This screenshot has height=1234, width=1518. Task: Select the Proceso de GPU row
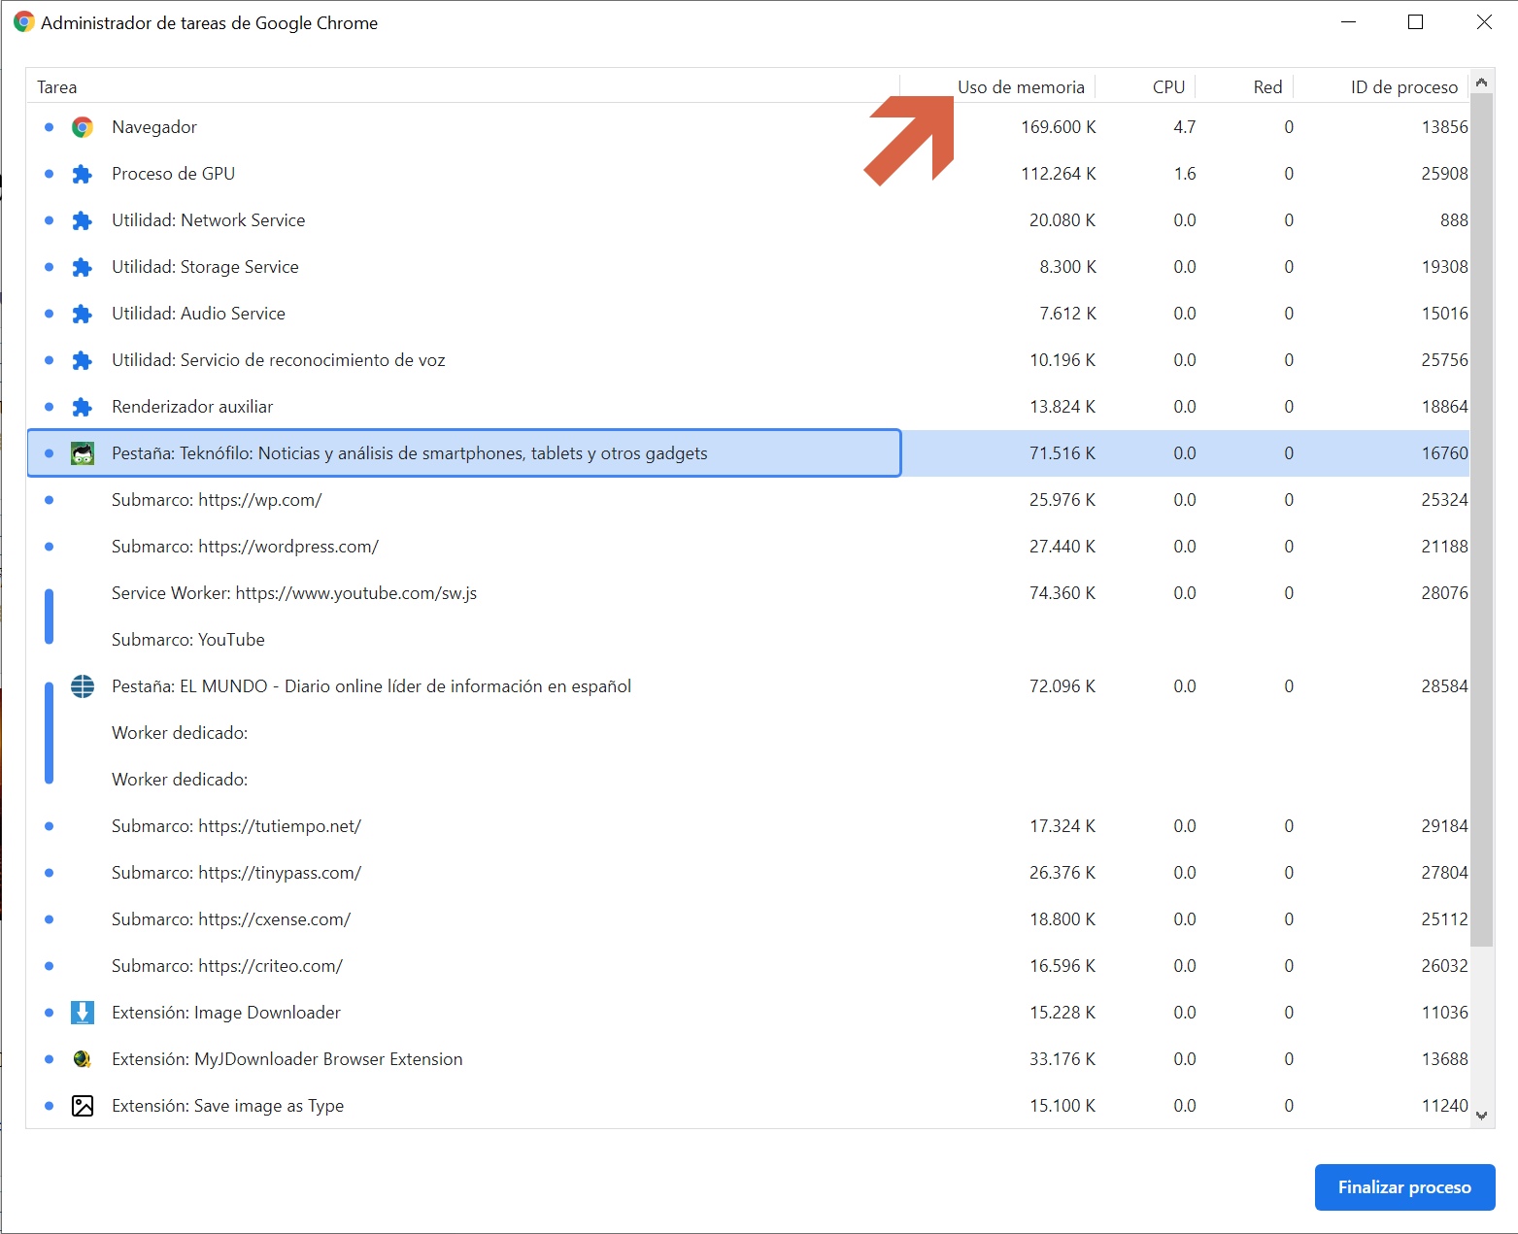tap(748, 174)
